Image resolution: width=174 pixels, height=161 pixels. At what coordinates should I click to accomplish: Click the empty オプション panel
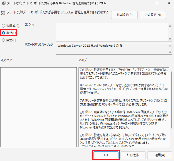(x=38, y=107)
